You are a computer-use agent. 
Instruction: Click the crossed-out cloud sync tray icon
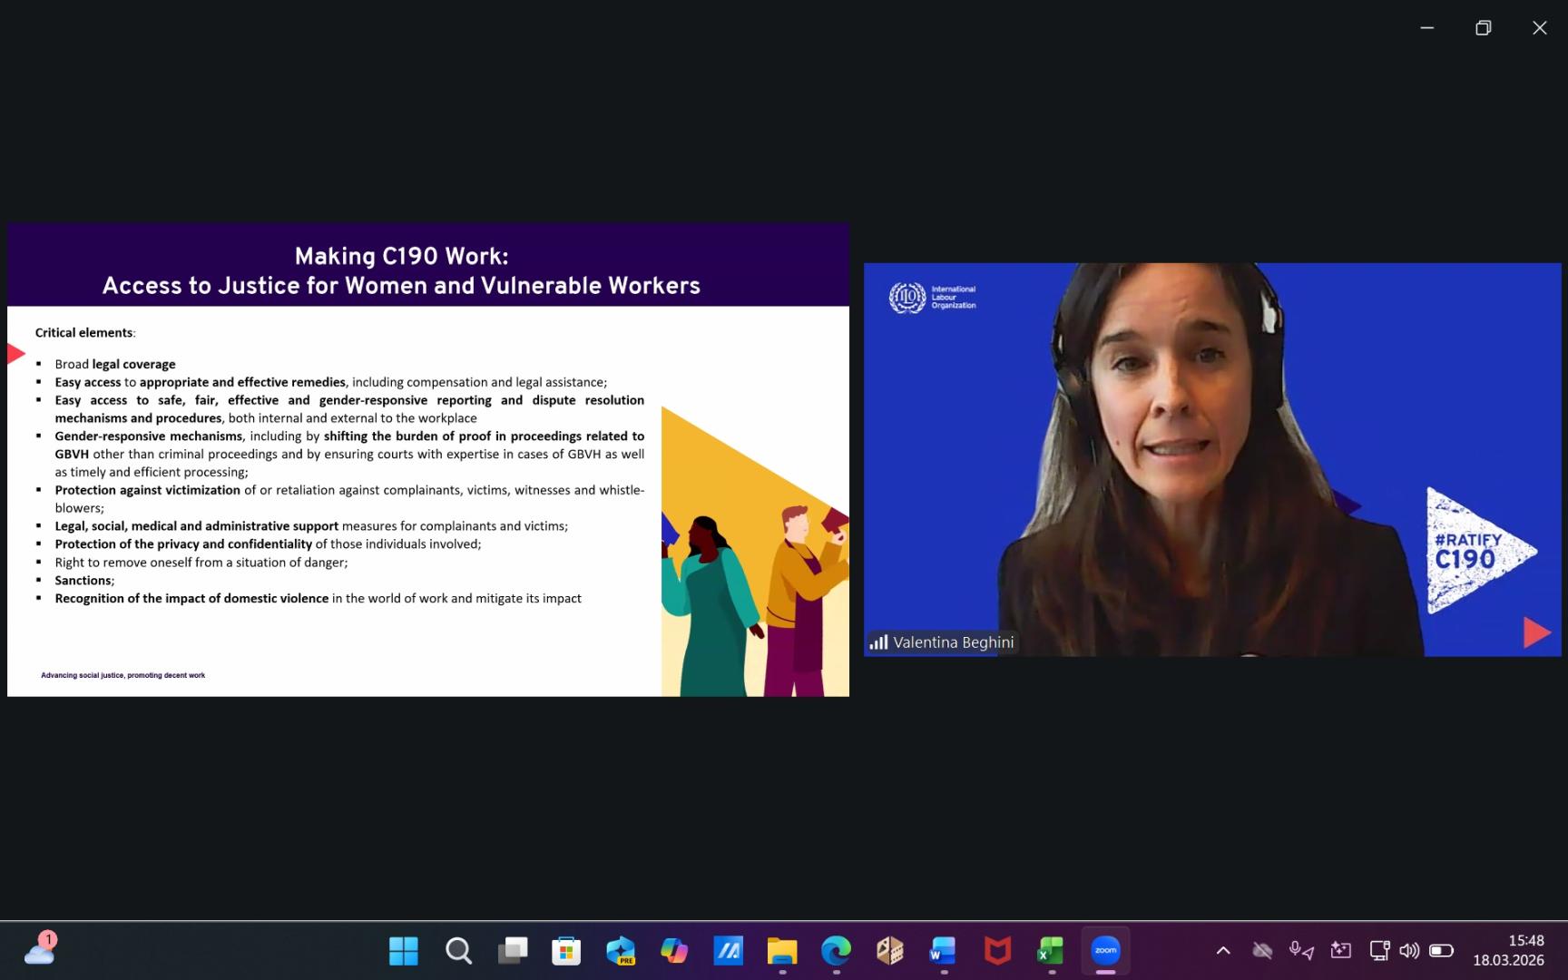(x=1262, y=950)
